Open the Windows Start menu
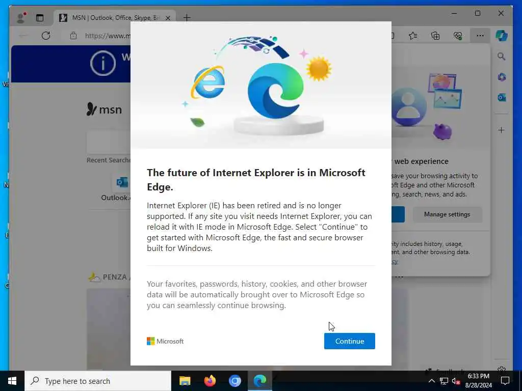522x391 pixels. coord(12,381)
